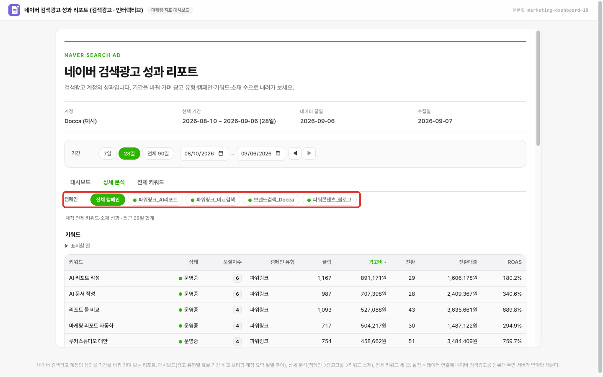Click the ROAS column header

point(515,262)
